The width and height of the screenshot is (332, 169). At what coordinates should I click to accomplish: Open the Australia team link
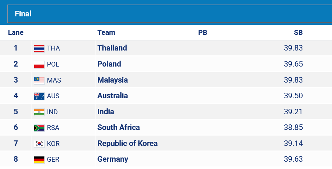(113, 95)
